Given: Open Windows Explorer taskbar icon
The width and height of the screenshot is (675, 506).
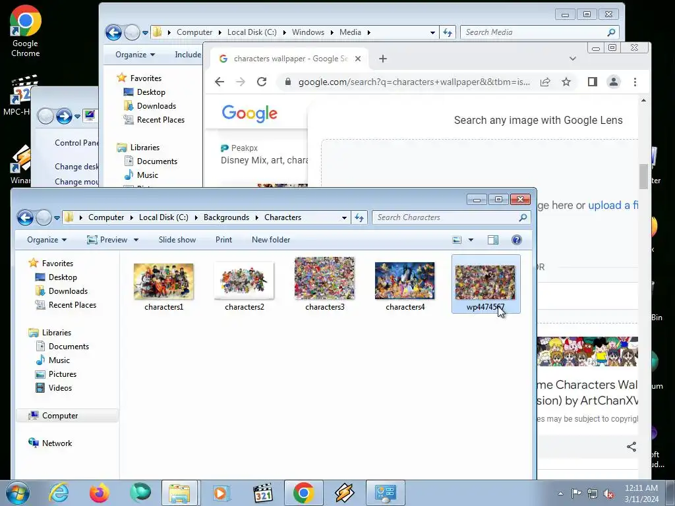Looking at the screenshot, I should [x=179, y=493].
